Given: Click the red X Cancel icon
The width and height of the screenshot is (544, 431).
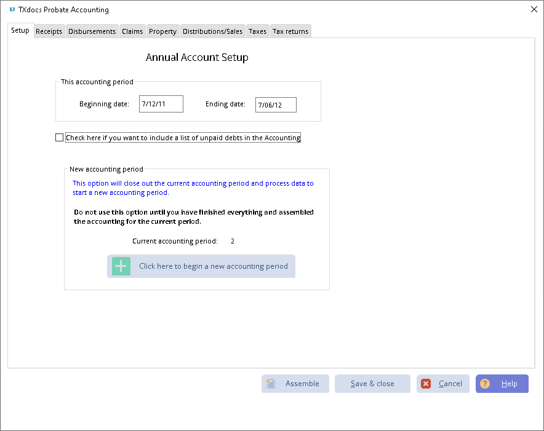Looking at the screenshot, I should [426, 384].
